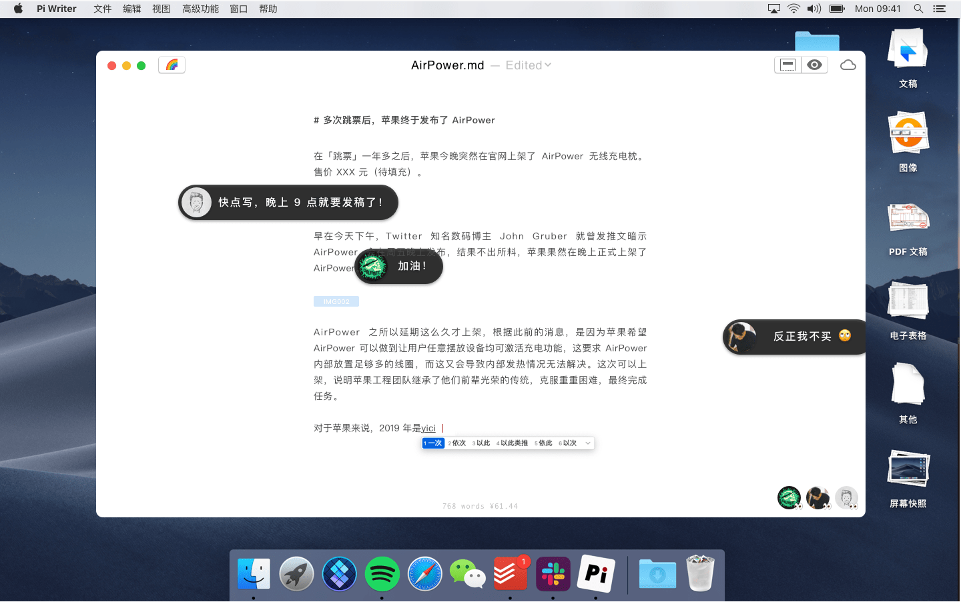Screen dimensions: 961x602
Task: Click the green badge collaborator avatar at bottom
Action: coord(789,497)
